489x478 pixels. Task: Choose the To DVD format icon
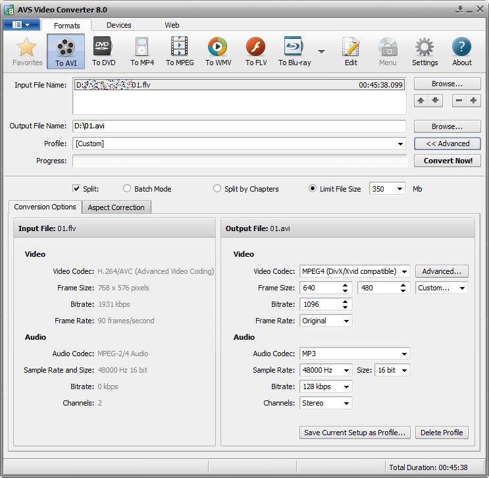(103, 51)
